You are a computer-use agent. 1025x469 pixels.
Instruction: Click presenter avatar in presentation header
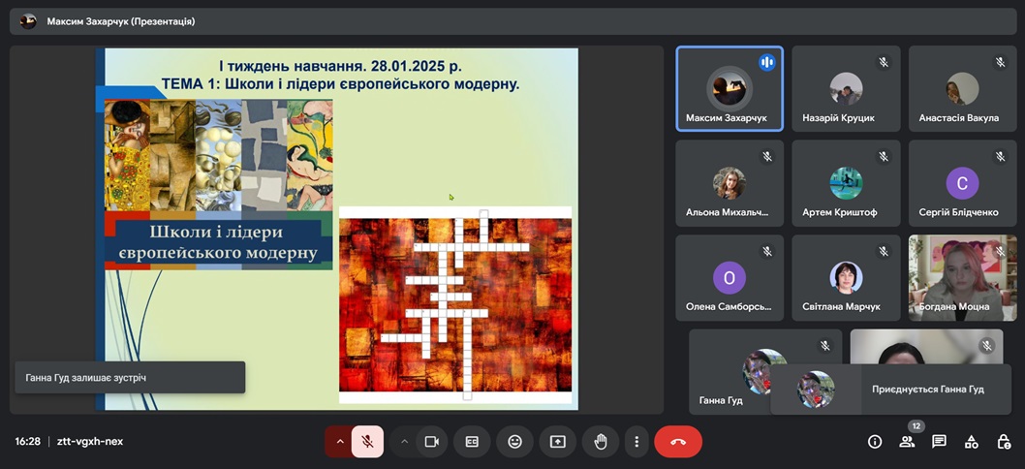[28, 21]
